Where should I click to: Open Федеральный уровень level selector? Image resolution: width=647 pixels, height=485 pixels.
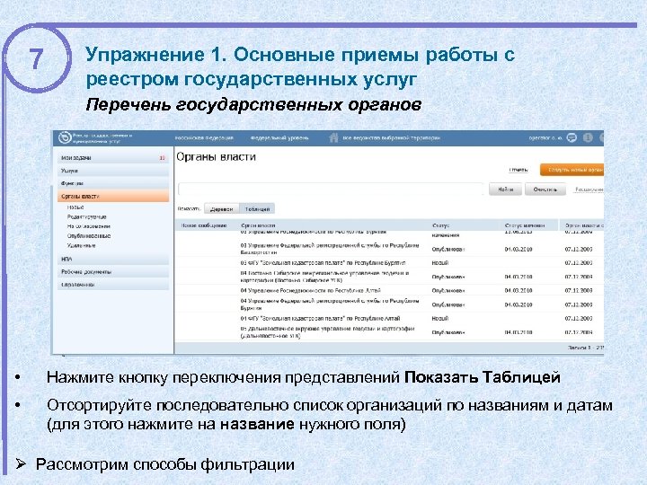click(x=279, y=137)
